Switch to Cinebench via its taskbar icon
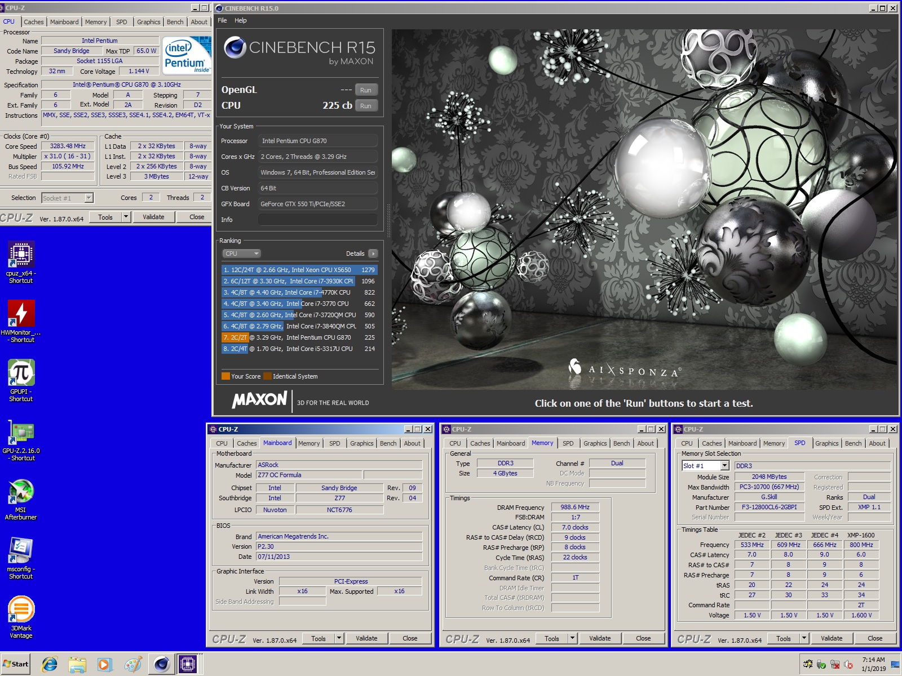 pos(161,664)
